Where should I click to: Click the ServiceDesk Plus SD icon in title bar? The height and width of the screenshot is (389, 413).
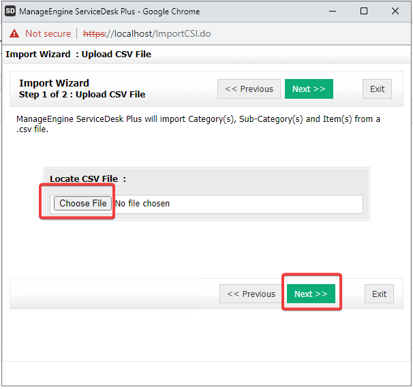(10, 12)
